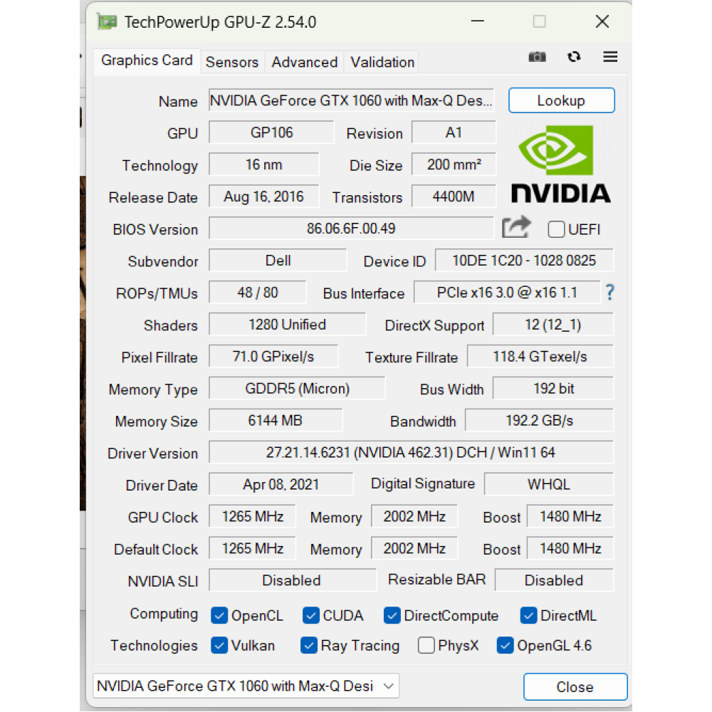Click the Texture Fillrate value 118.4 GTexel/s
The width and height of the screenshot is (712, 712).
[540, 357]
